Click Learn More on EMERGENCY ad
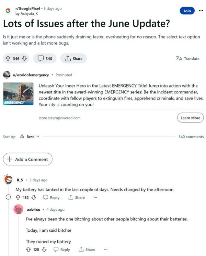 pos(191,118)
